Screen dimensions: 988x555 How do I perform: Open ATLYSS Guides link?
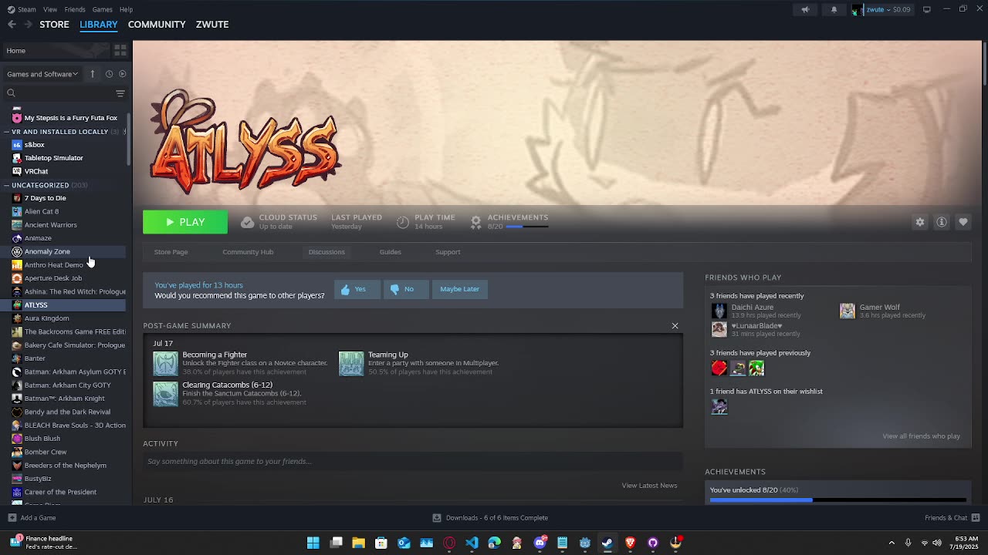[x=390, y=252]
